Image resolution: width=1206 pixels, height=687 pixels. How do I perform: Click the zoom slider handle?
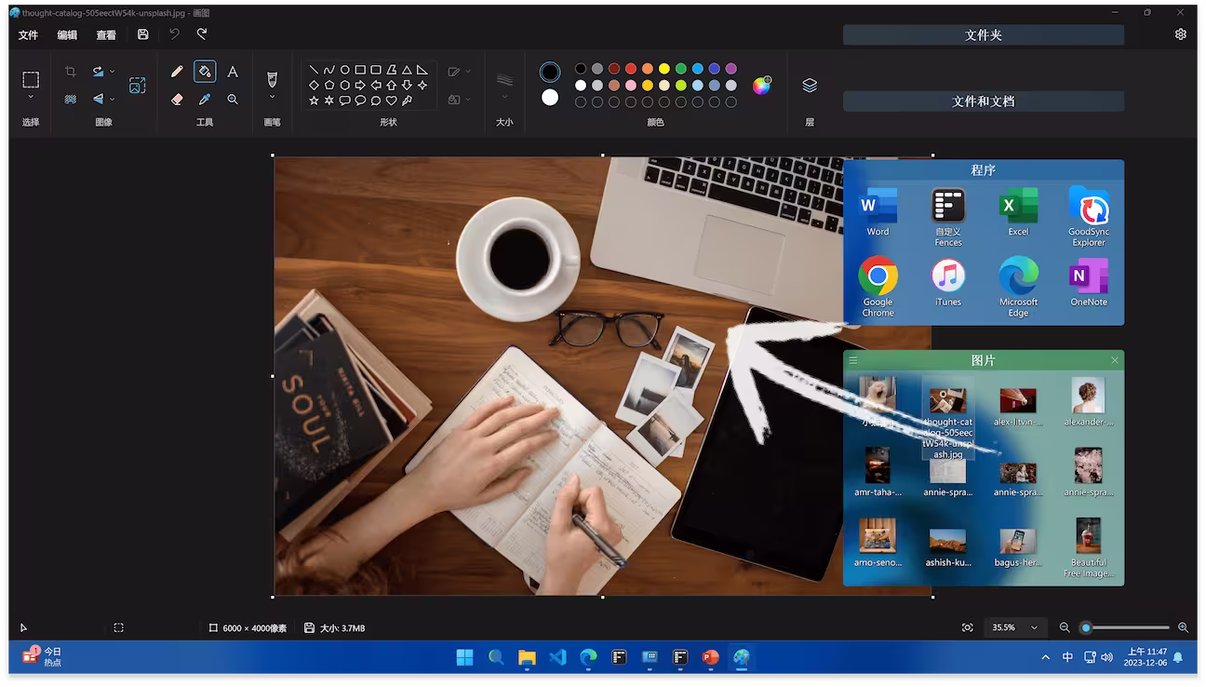point(1086,628)
